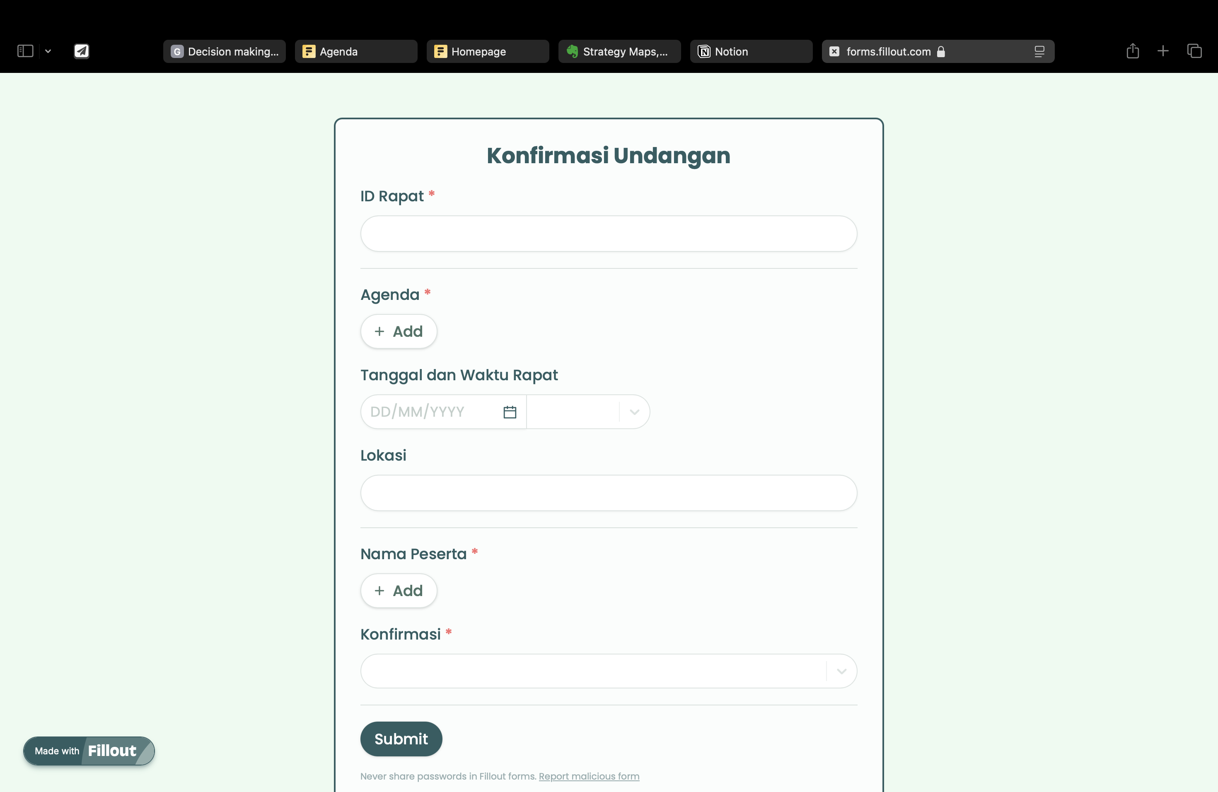Screen dimensions: 1218x792
Task: Toggle the Safari sidebar icon
Action: pos(25,51)
